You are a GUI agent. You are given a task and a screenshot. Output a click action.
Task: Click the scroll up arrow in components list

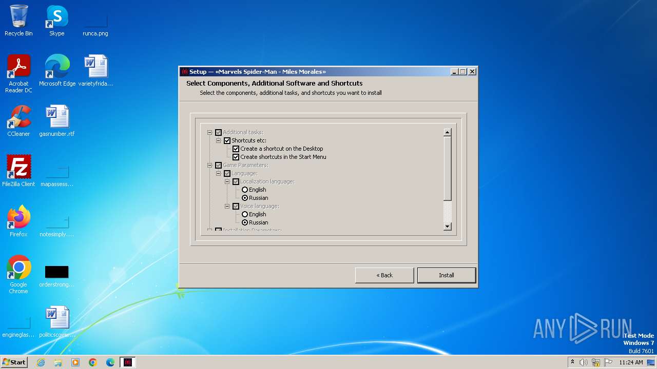[447, 132]
